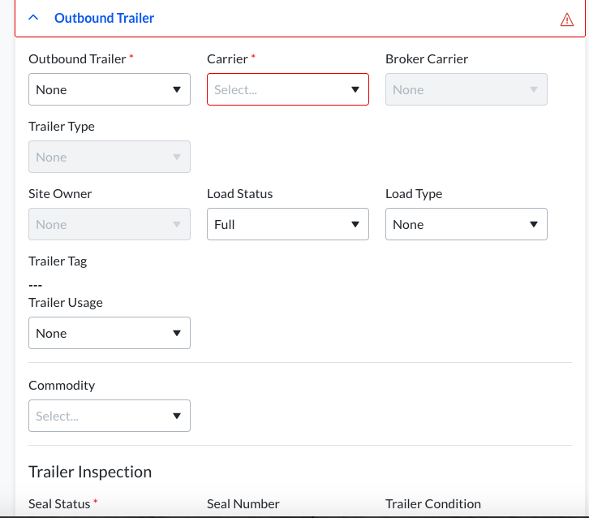Select the Seal Status label
The image size is (589, 518).
(59, 503)
